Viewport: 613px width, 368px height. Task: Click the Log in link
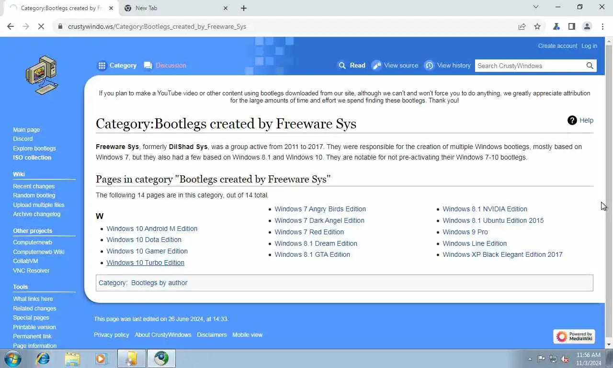pyautogui.click(x=589, y=46)
